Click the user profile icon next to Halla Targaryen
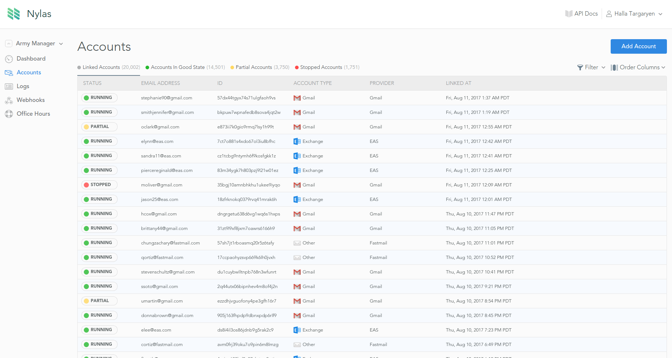 (609, 14)
